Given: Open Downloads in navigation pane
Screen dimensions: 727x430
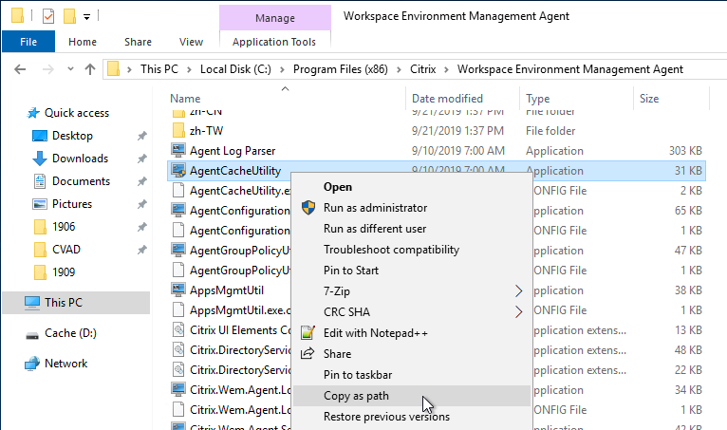Looking at the screenshot, I should tap(80, 159).
